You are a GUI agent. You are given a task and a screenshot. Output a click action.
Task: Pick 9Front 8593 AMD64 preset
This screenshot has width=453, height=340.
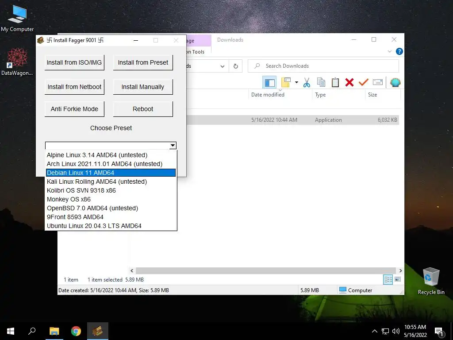(111, 217)
